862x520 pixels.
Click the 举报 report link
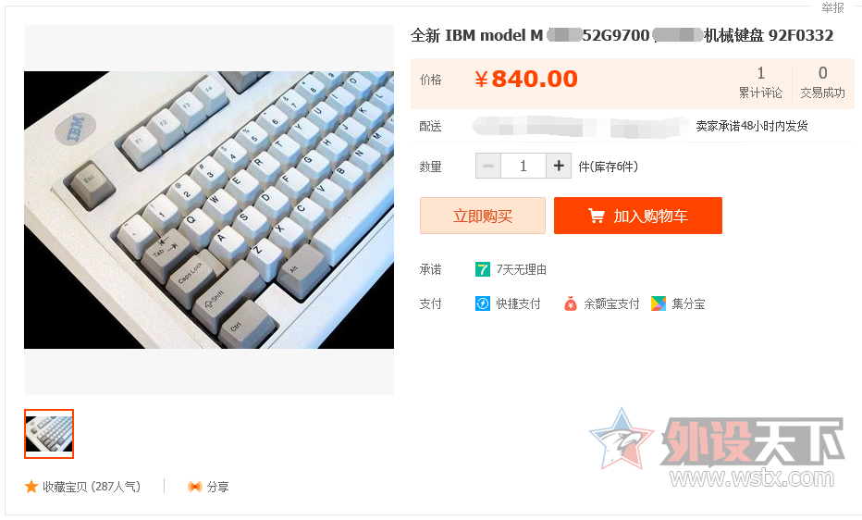point(832,7)
